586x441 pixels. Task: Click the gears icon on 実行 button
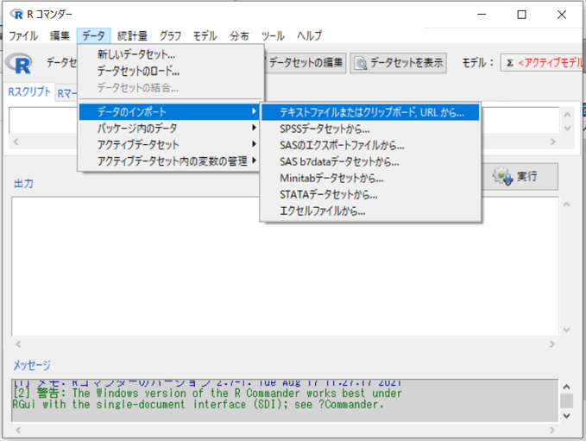point(502,176)
